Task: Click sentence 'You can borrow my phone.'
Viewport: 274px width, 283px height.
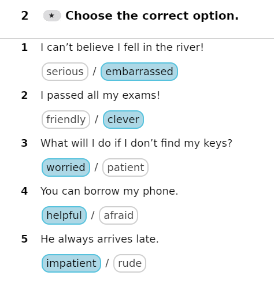Action: coord(109,191)
